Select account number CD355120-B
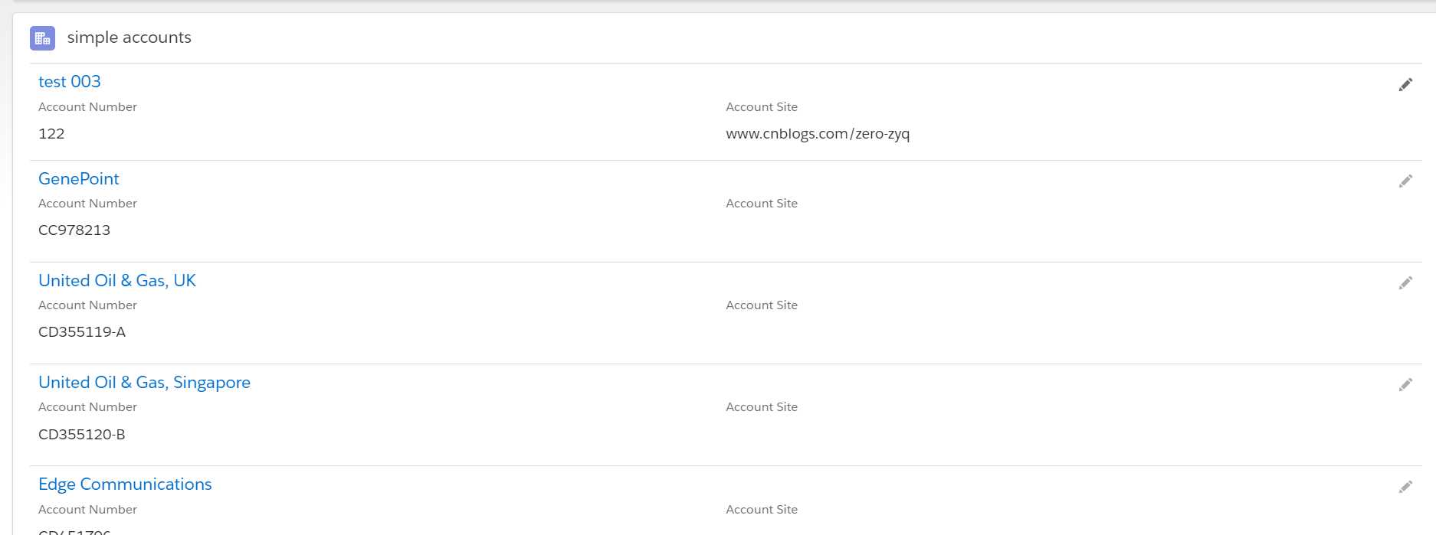This screenshot has width=1436, height=535. pyautogui.click(x=82, y=435)
